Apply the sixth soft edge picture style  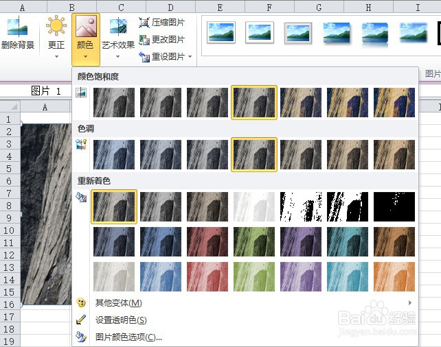pos(414,33)
